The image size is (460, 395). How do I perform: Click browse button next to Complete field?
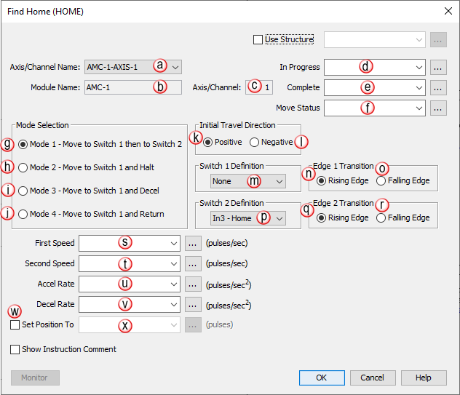(x=437, y=88)
